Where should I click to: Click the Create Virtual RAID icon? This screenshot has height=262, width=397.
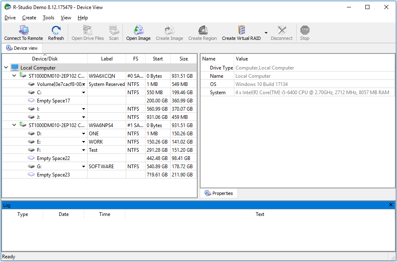point(241,30)
